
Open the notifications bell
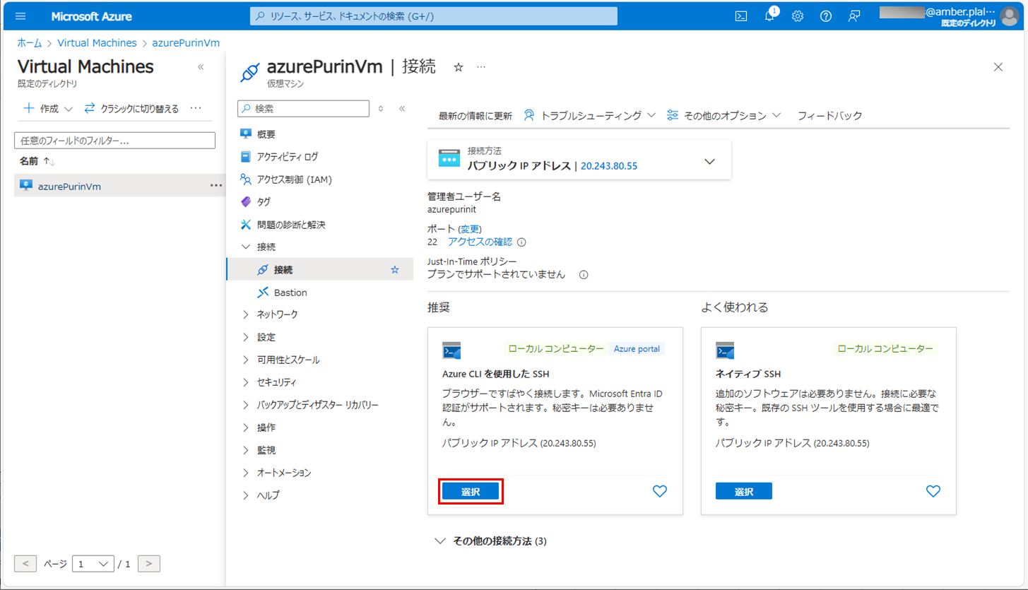coord(770,16)
